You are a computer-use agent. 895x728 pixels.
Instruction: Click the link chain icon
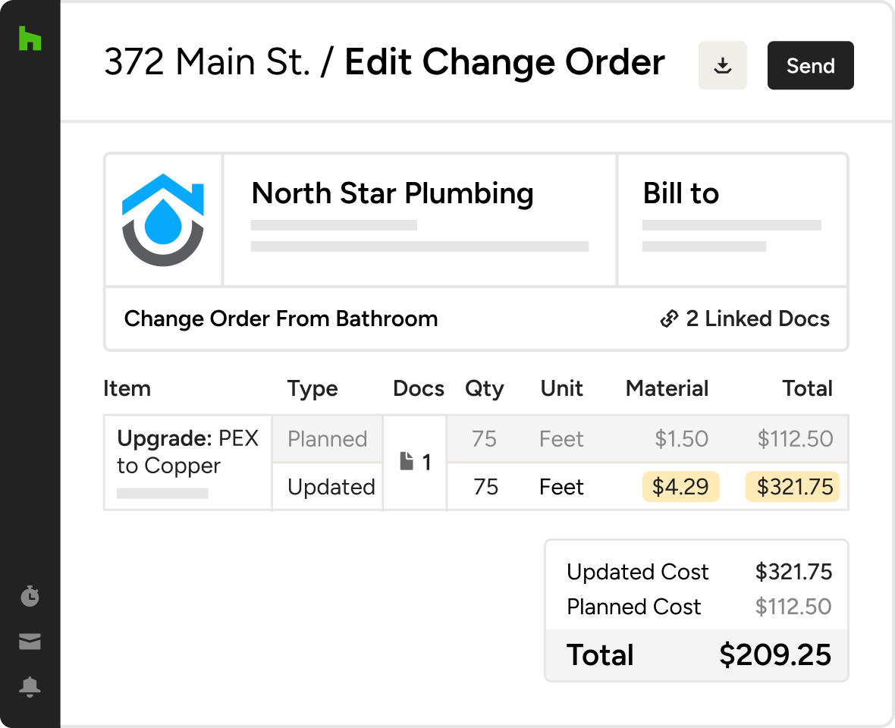click(x=669, y=319)
